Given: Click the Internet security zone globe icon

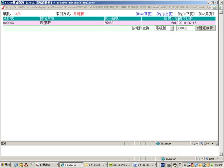Looking at the screenshot, I should (158, 144).
